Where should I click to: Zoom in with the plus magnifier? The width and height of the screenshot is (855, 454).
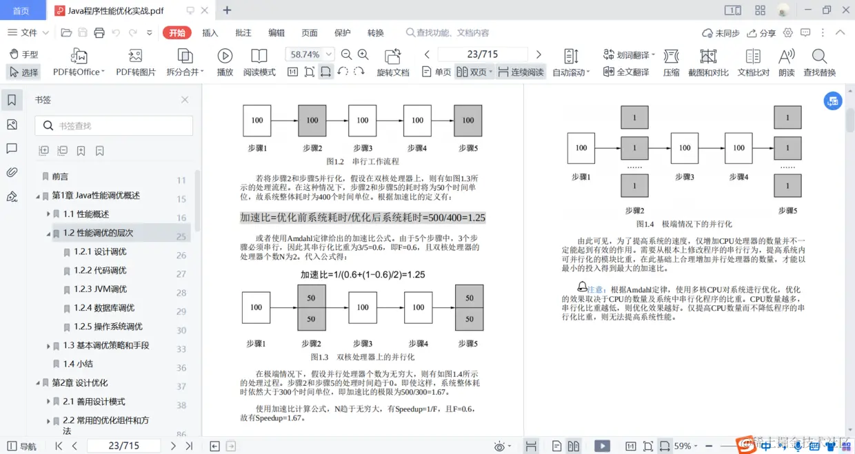point(363,54)
